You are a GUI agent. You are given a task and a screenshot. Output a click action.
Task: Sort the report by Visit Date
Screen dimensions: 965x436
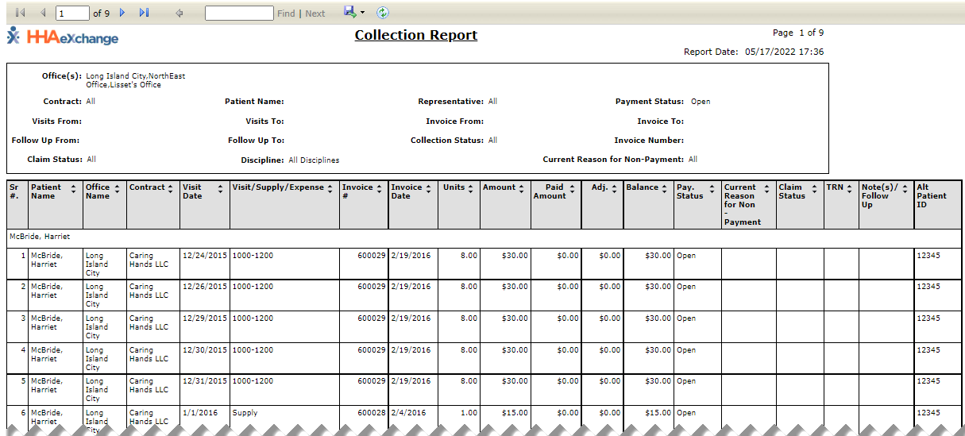tap(220, 188)
